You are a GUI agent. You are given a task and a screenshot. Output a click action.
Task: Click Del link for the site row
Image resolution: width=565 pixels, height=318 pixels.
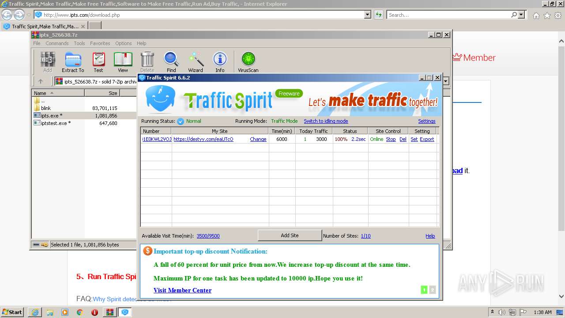(403, 139)
